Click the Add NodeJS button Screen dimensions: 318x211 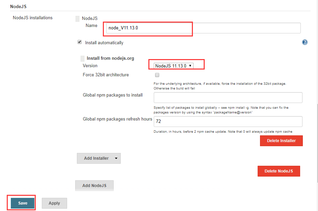coord(94,185)
